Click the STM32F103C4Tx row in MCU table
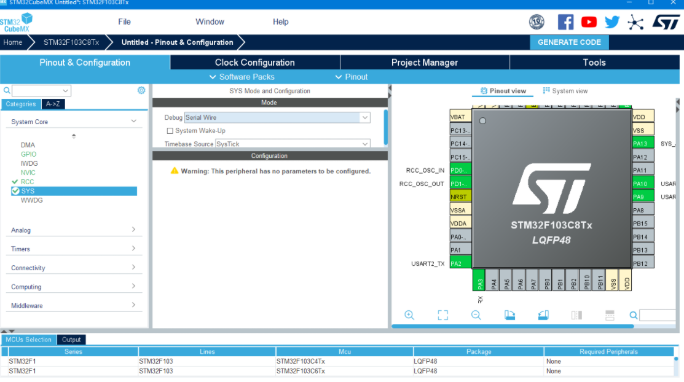Screen dimensions: 684x382 338,361
